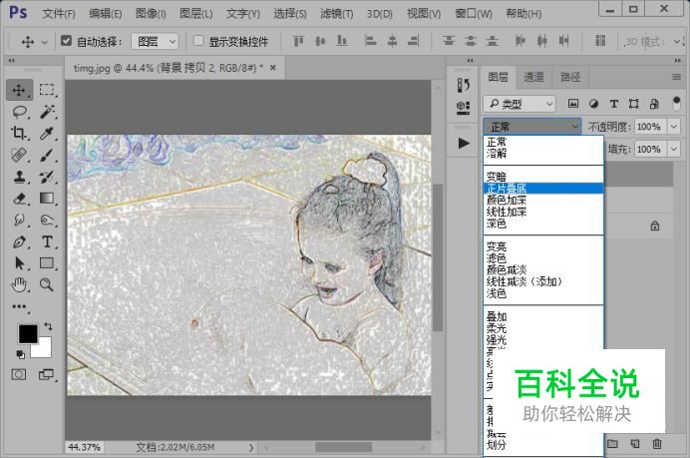Viewport: 690px width, 458px height.
Task: Filter layers by type layers icon
Action: 614,104
